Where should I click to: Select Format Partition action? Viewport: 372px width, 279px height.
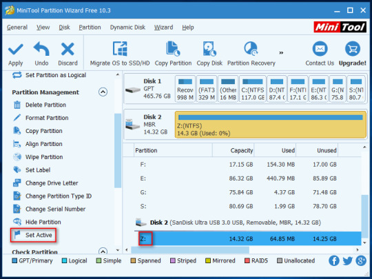(41, 118)
